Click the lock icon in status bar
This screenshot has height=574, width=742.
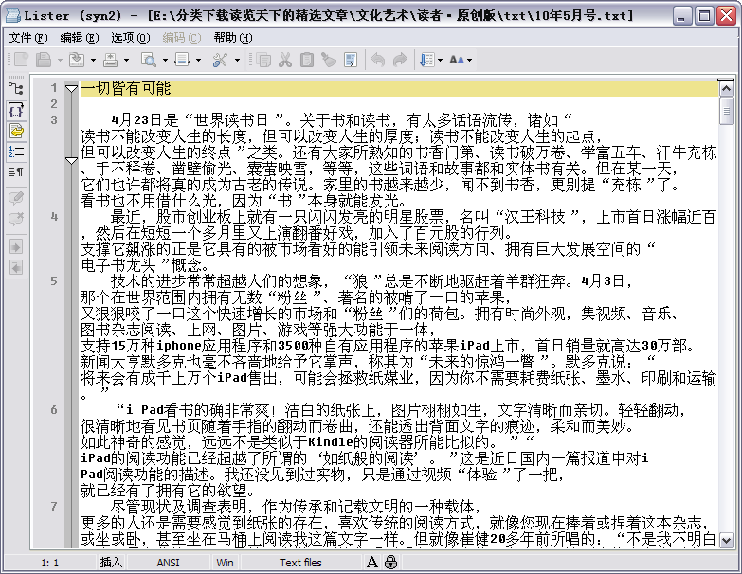pyautogui.click(x=390, y=563)
